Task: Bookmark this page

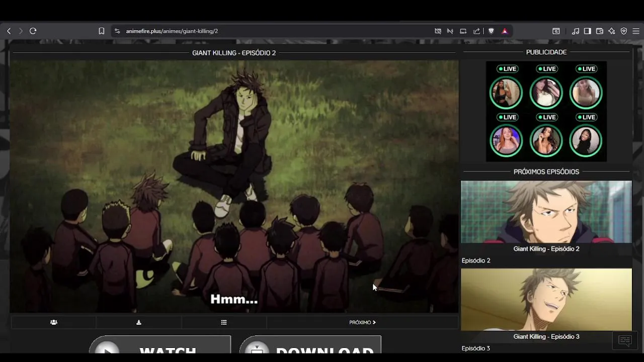Action: [101, 31]
